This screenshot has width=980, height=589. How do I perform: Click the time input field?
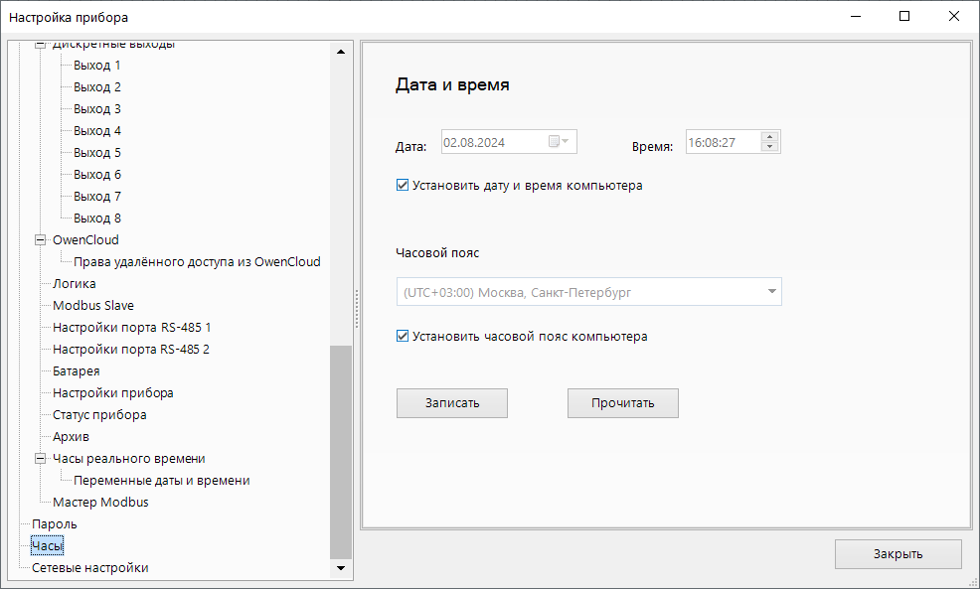click(x=721, y=143)
